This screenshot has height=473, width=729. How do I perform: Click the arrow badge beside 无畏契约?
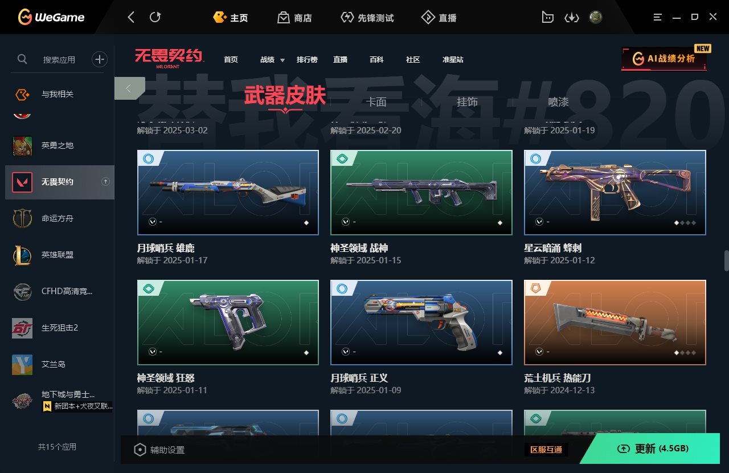coord(105,182)
